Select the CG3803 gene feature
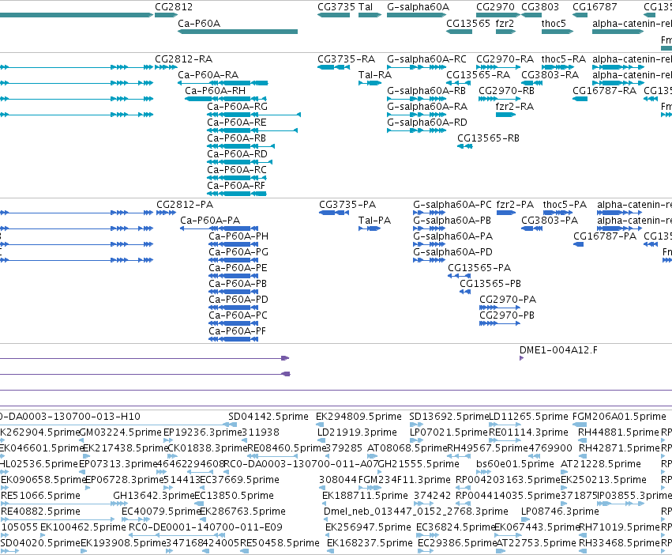Screen dimensions: 672x555 click(x=531, y=15)
